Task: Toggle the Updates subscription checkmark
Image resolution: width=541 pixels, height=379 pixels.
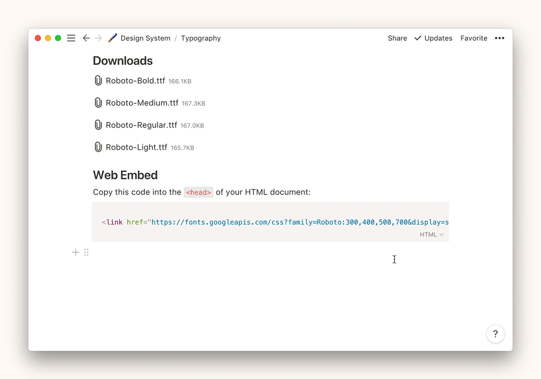Action: click(x=432, y=38)
